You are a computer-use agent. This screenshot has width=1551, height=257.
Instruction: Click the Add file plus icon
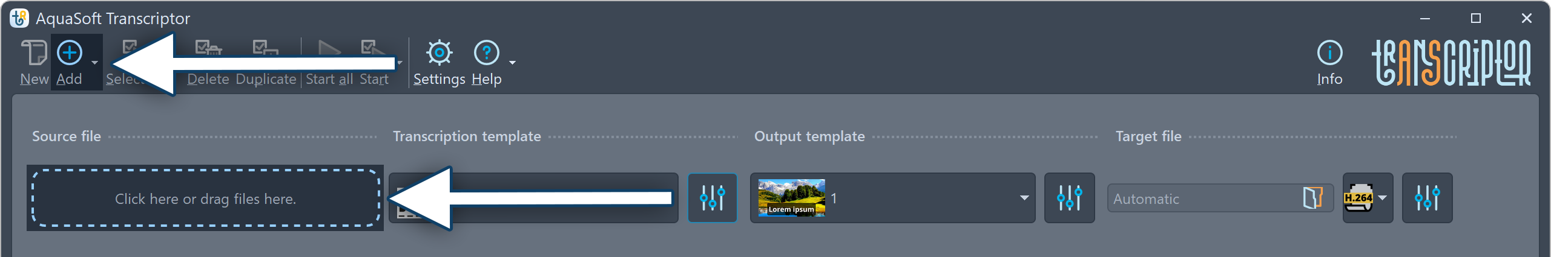click(x=70, y=54)
